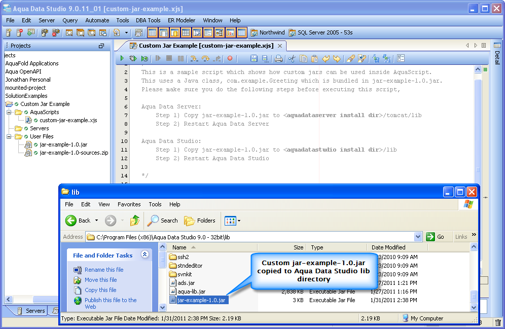Select jar-example-1.0.jar in lib file list
Screen dimensions: 505x329
coord(201,300)
